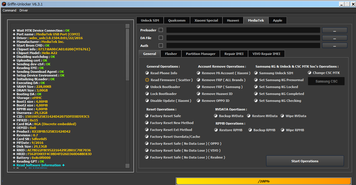Select Remove OPPO ID option
This screenshot has height=185, width=356.
pyautogui.click(x=213, y=101)
